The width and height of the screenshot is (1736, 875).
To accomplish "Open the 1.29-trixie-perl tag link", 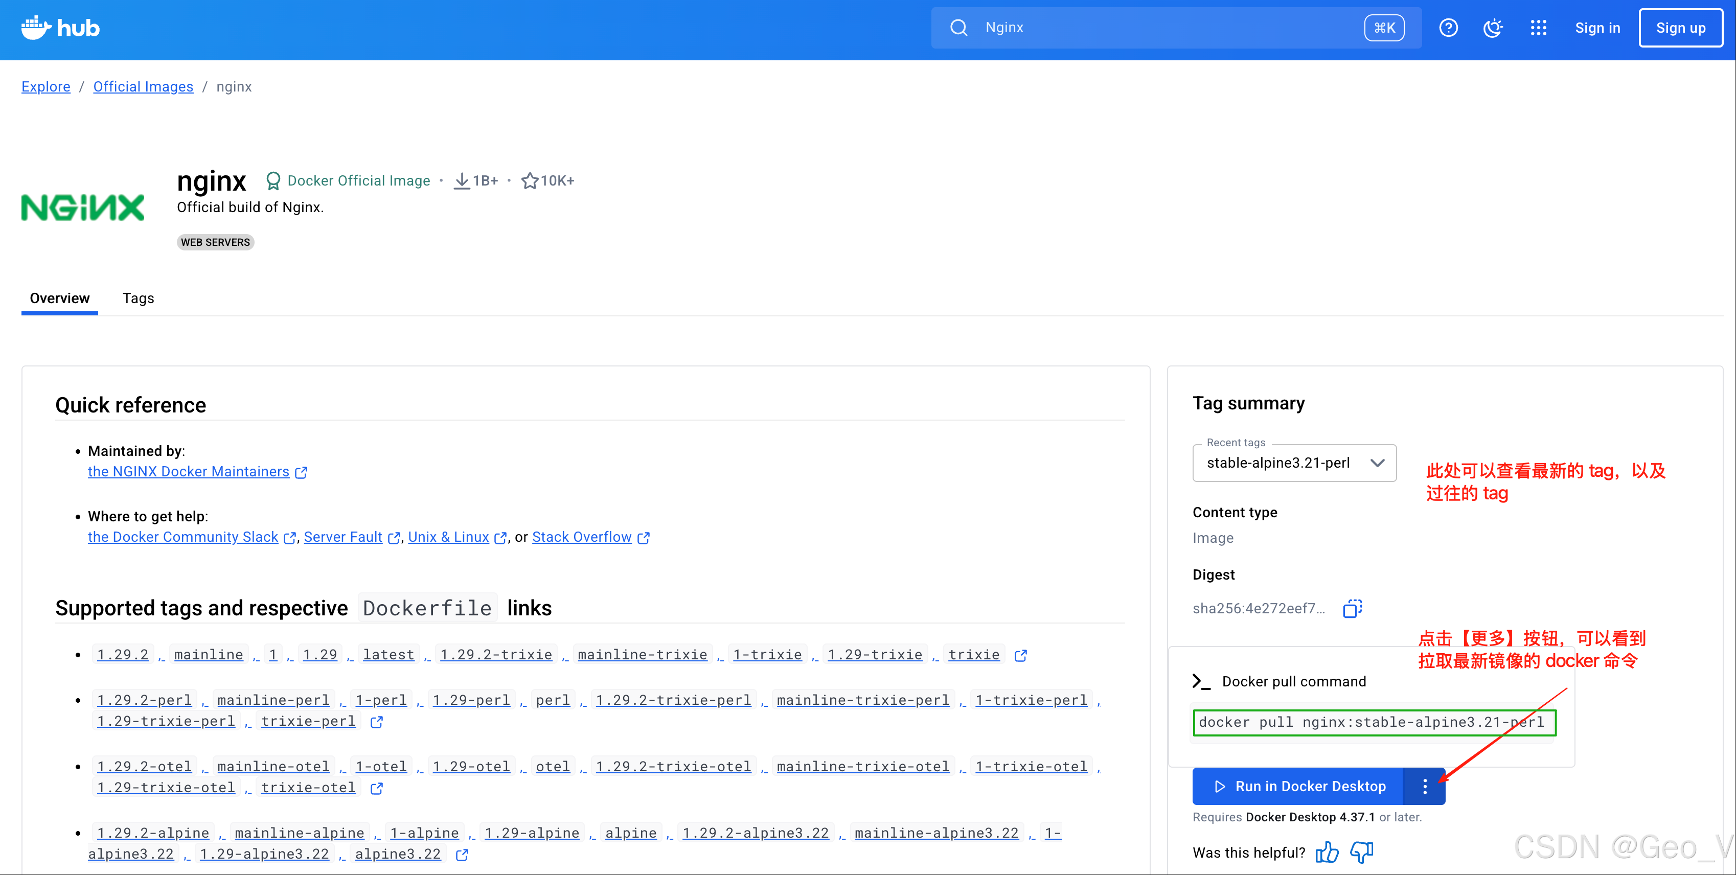I will [x=166, y=722].
